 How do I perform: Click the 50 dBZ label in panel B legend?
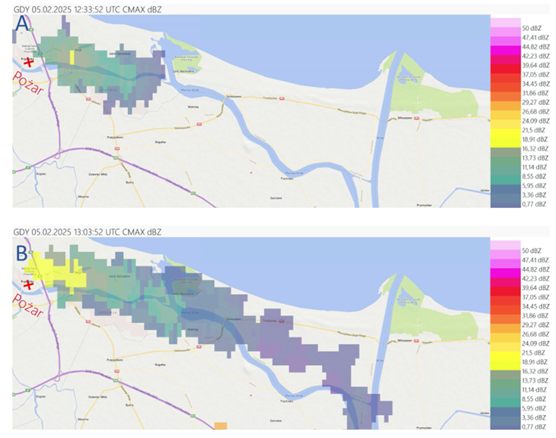(531, 250)
